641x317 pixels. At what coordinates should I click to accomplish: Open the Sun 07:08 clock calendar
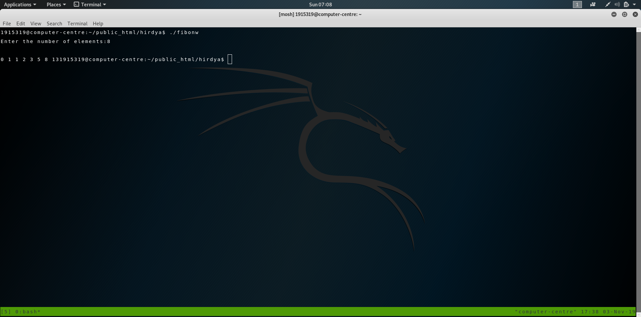click(320, 4)
